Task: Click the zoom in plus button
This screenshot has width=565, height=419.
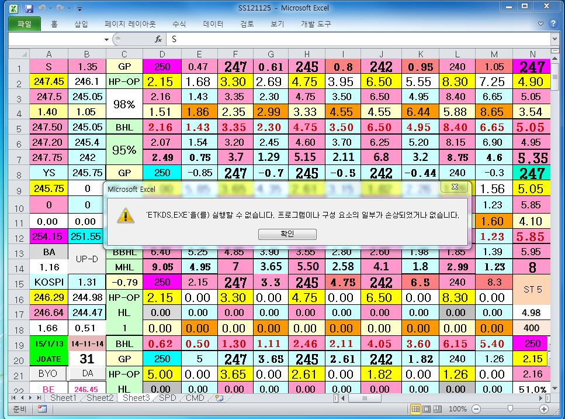Action: click(x=544, y=409)
